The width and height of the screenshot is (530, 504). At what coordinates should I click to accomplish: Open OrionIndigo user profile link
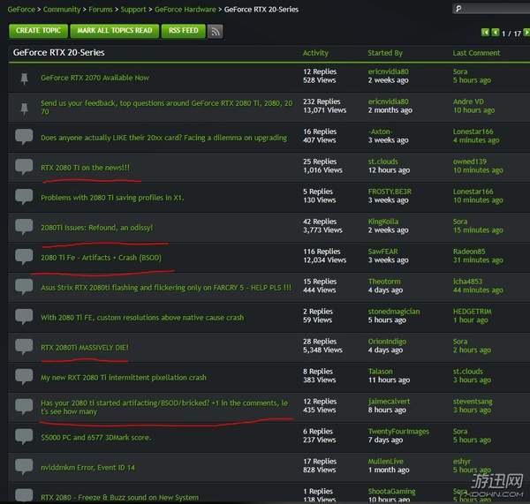point(387,342)
